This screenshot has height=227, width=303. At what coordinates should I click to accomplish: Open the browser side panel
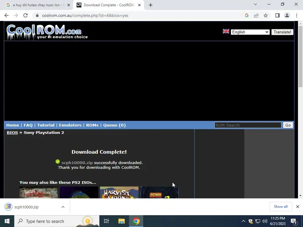click(x=278, y=15)
